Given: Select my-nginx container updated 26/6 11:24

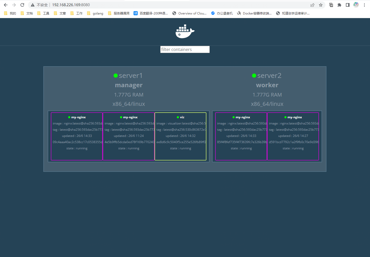Looking at the screenshot, I should coord(129,136).
